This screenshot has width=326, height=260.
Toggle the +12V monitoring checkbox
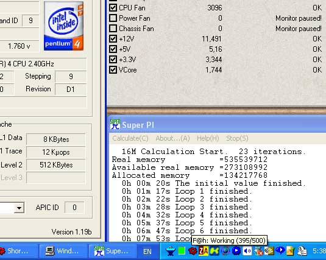click(x=113, y=38)
